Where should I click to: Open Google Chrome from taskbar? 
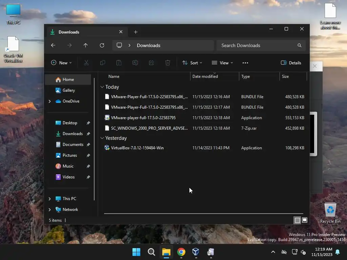[181, 252]
